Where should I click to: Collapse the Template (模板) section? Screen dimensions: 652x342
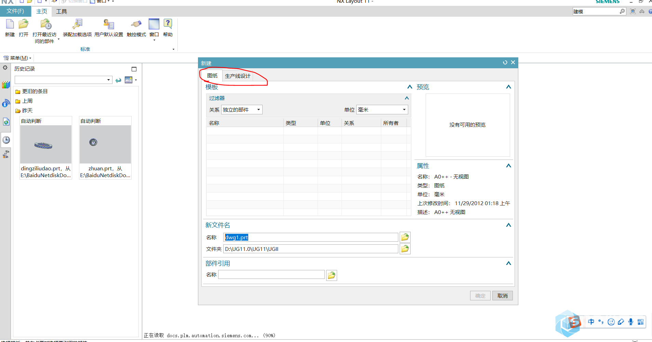tap(410, 87)
